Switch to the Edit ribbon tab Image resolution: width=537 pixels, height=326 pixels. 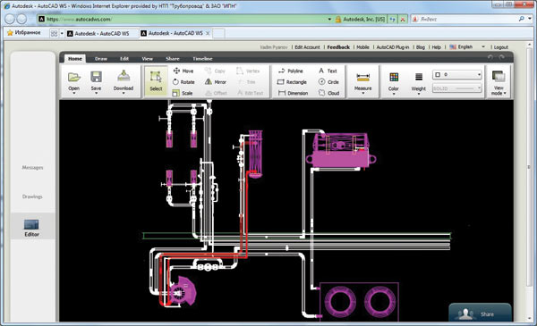point(124,59)
